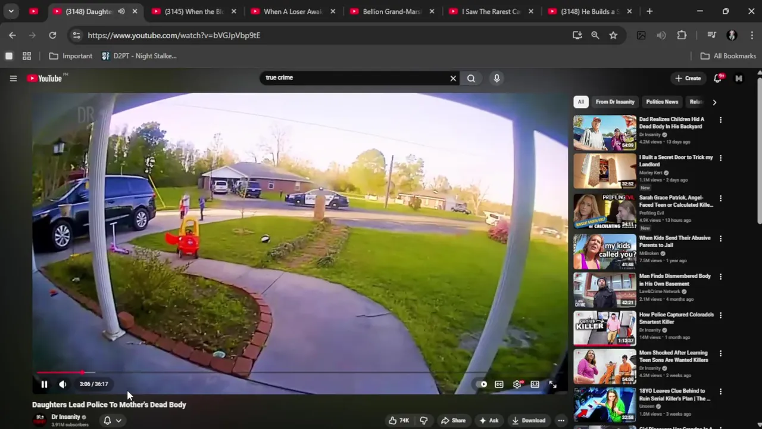This screenshot has width=762, height=429.
Task: Open new browser tab
Action: coord(649,11)
